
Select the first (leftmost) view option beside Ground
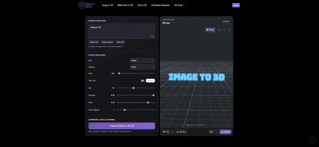tap(219, 30)
